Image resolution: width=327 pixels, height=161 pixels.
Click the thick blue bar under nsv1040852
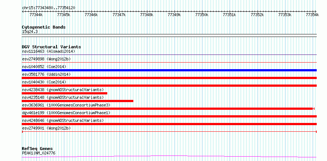[169, 70]
